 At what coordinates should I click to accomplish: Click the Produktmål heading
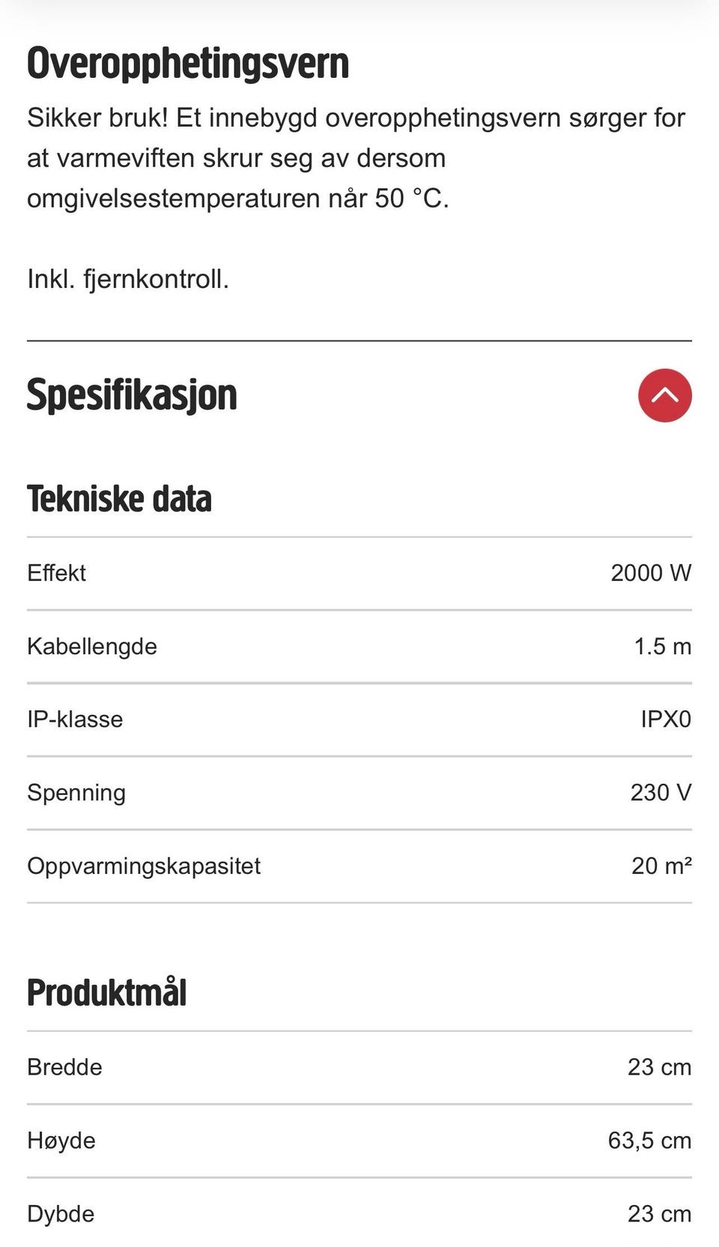point(106,992)
